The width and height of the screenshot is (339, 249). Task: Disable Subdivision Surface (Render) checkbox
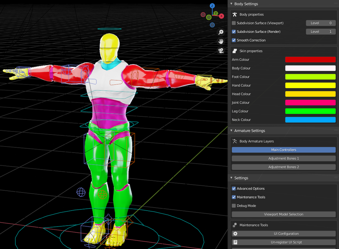pos(234,32)
